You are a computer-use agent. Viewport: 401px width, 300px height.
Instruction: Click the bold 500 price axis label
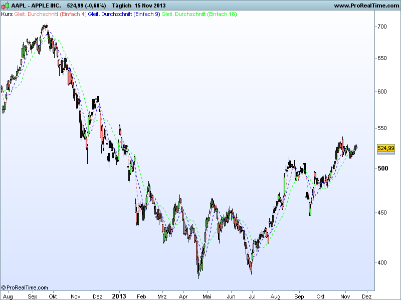coord(382,168)
